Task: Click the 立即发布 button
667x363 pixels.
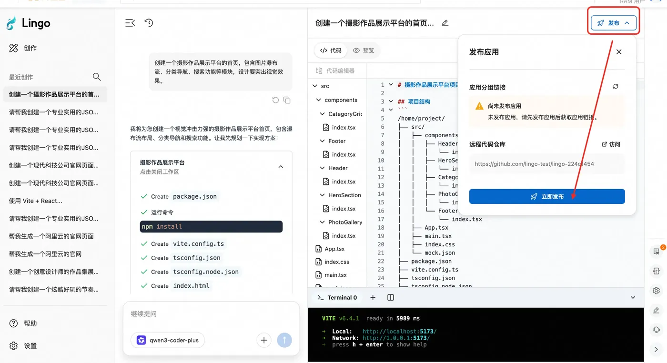Action: [x=547, y=196]
